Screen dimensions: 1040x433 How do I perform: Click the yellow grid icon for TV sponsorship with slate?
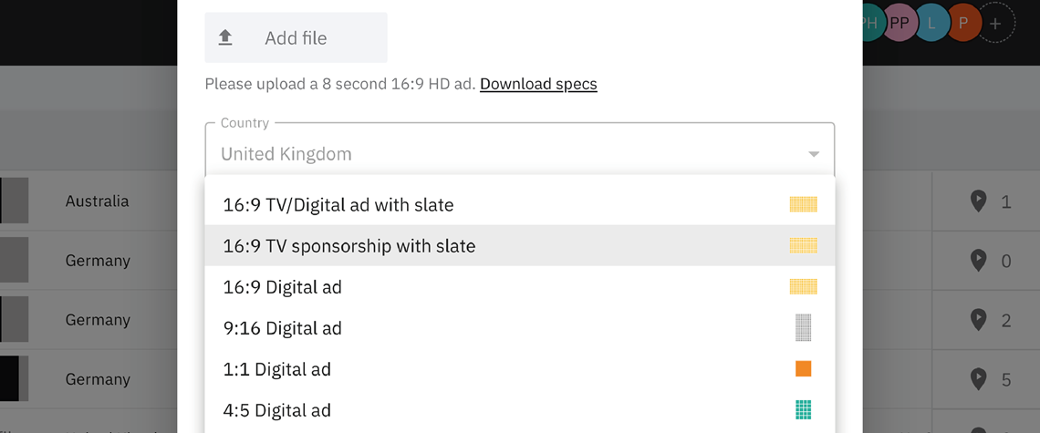[803, 245]
